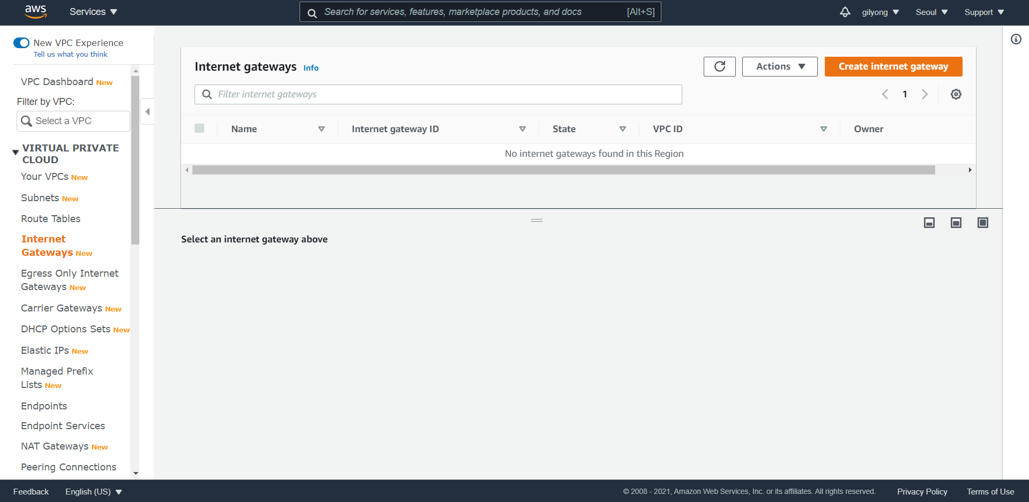The height and width of the screenshot is (502, 1029).
Task: Click the AWS logo home icon
Action: click(36, 12)
